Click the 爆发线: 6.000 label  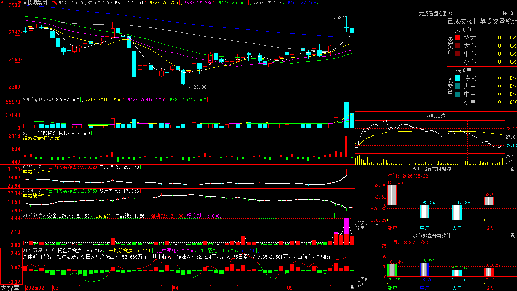(x=204, y=216)
